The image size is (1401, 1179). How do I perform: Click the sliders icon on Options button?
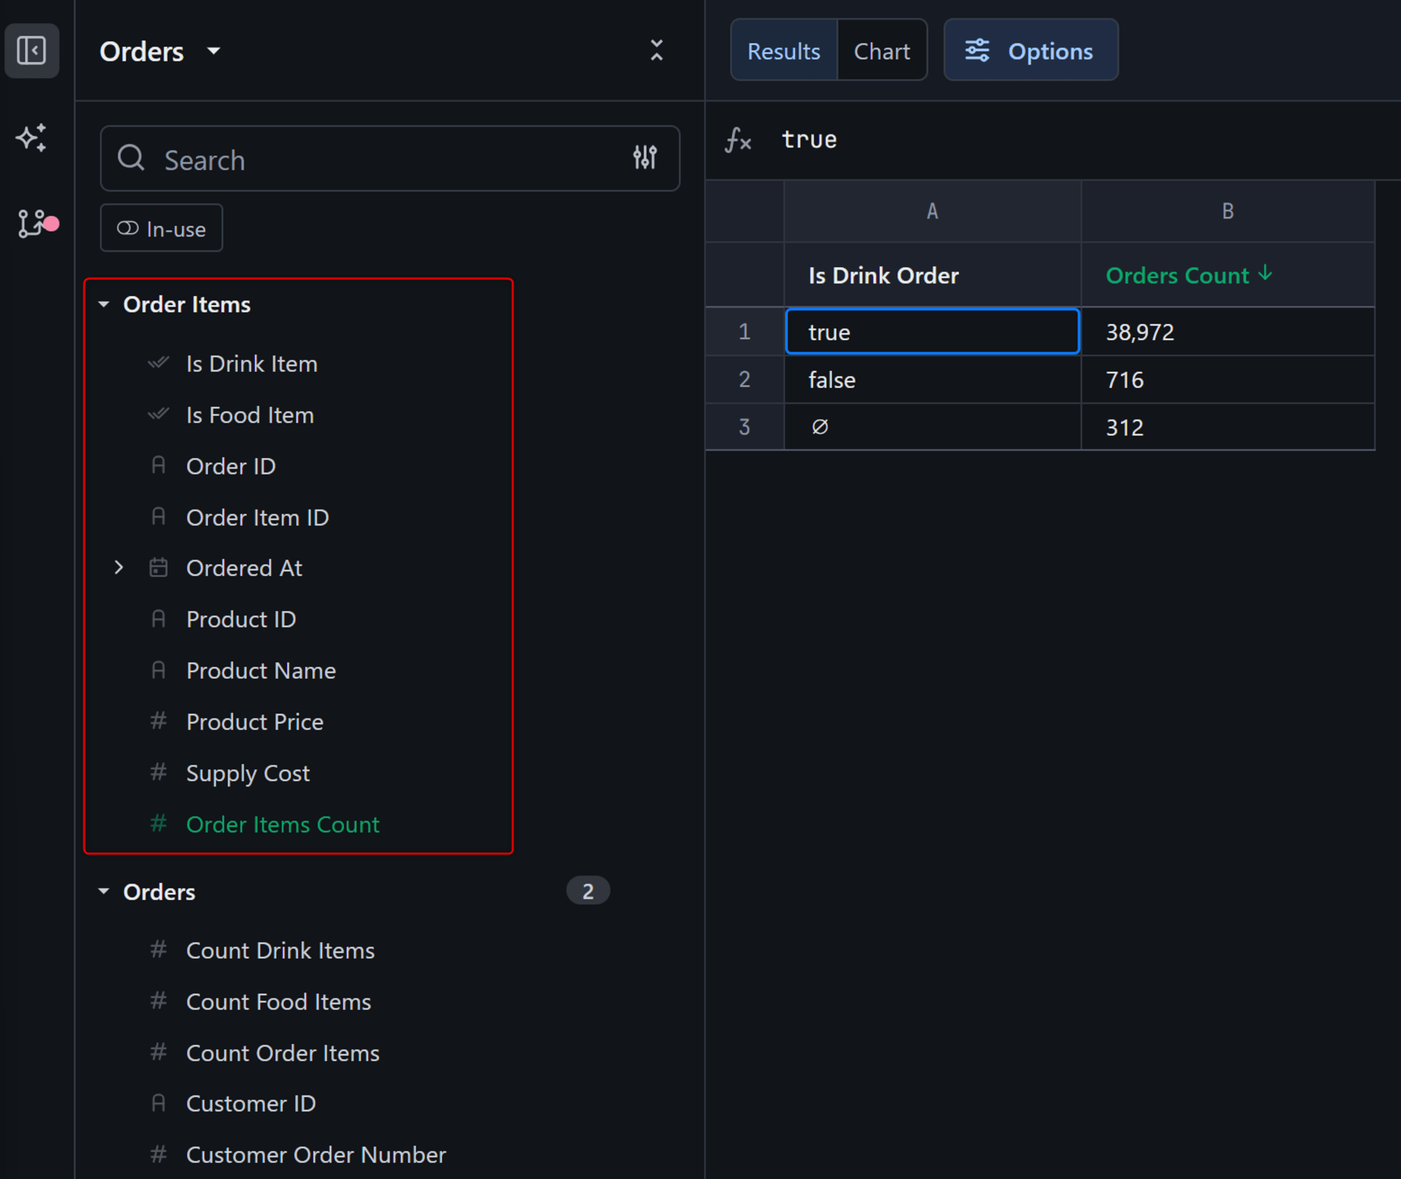(977, 50)
